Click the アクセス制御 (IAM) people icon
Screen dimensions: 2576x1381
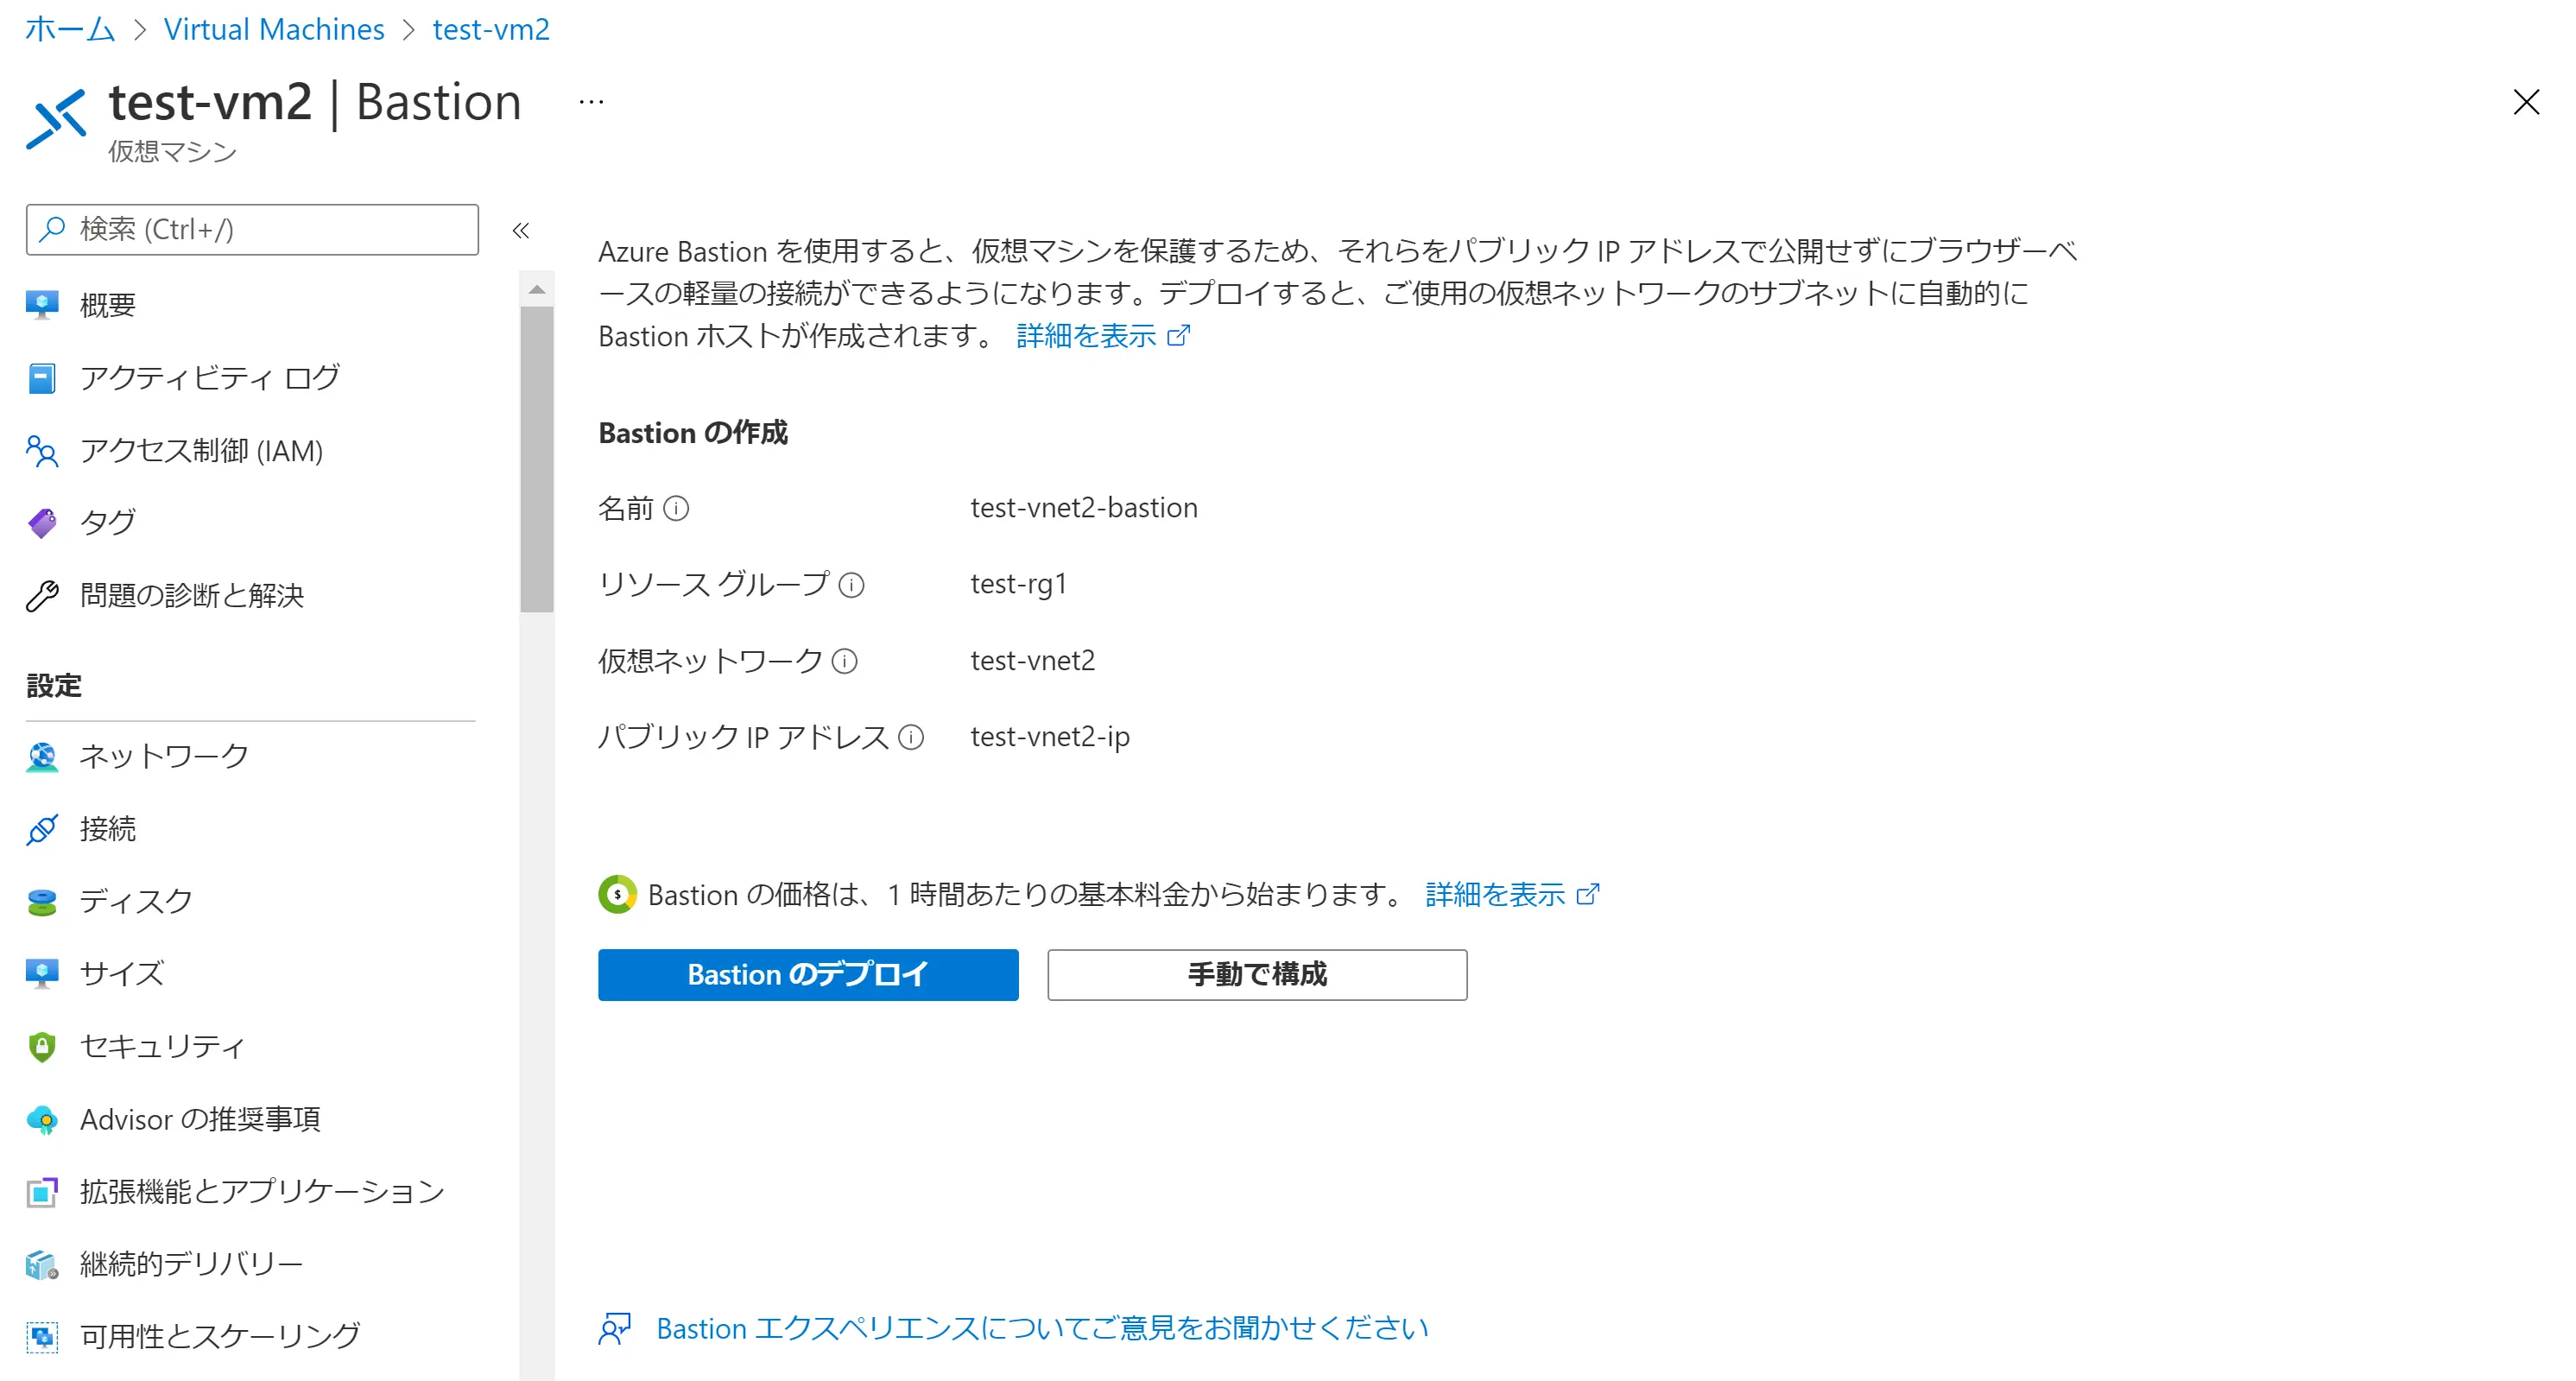42,451
